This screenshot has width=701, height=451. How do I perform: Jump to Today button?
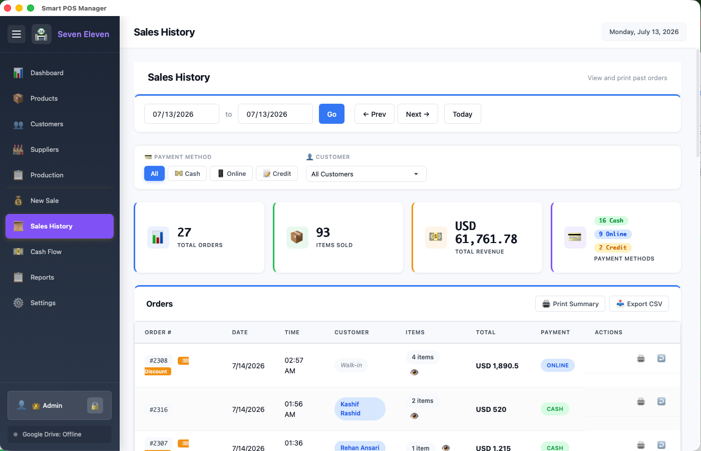pyautogui.click(x=463, y=114)
